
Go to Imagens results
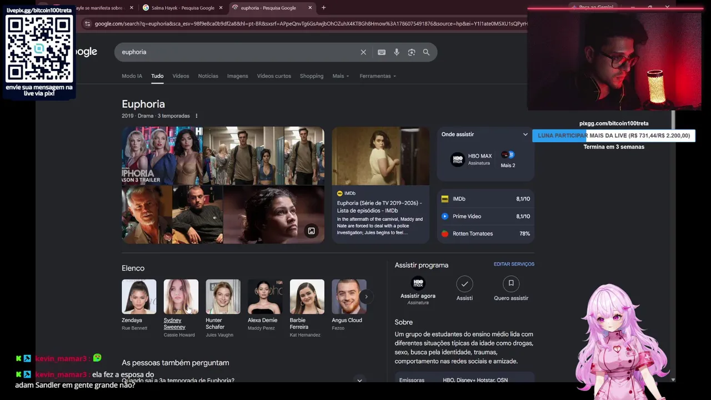click(x=238, y=76)
